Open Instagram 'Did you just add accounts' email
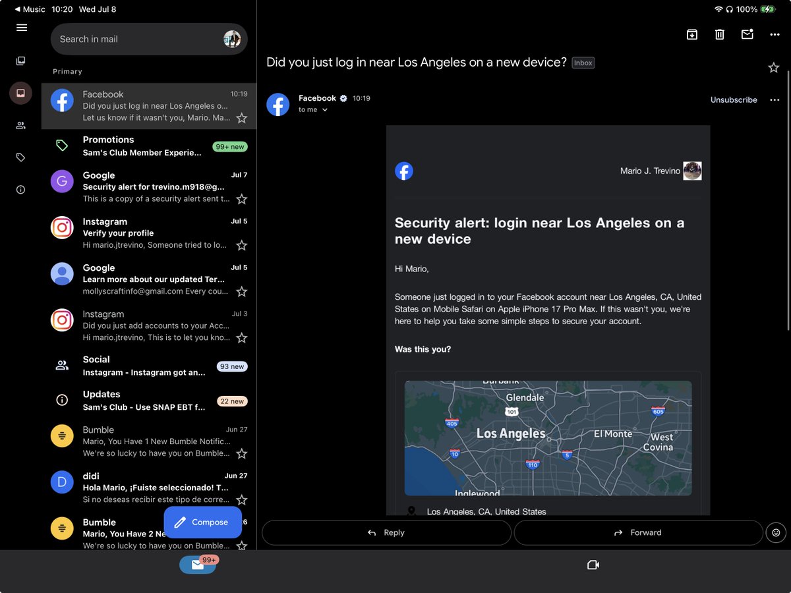 (x=149, y=326)
